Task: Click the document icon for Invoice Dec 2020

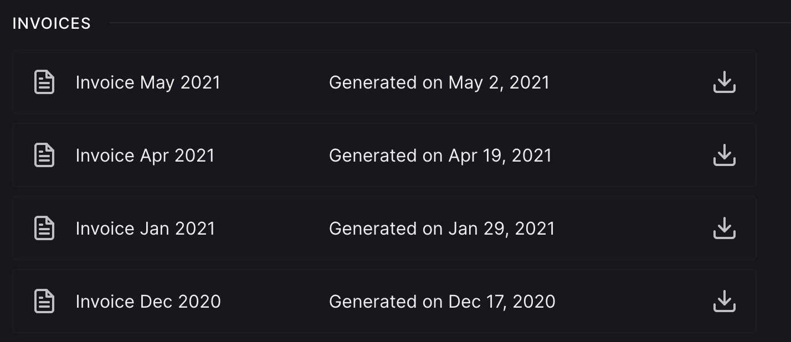Action: (44, 302)
